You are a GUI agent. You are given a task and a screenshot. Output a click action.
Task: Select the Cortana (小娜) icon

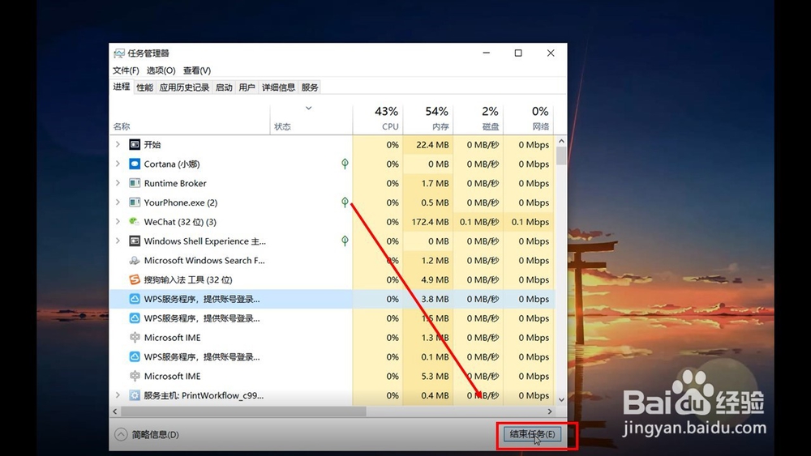[135, 164]
